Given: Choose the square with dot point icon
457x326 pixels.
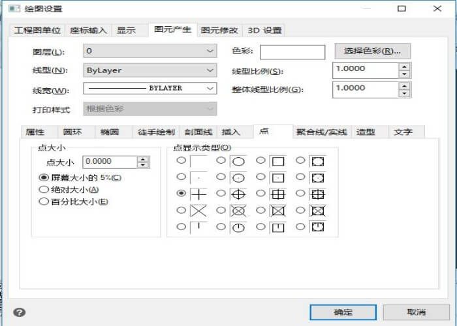Looking at the screenshot, I should tap(277, 177).
